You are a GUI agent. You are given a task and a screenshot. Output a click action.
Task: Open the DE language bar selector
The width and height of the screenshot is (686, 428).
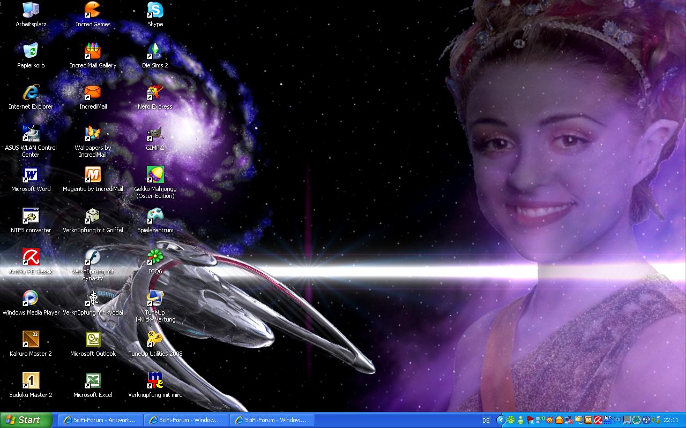point(486,421)
